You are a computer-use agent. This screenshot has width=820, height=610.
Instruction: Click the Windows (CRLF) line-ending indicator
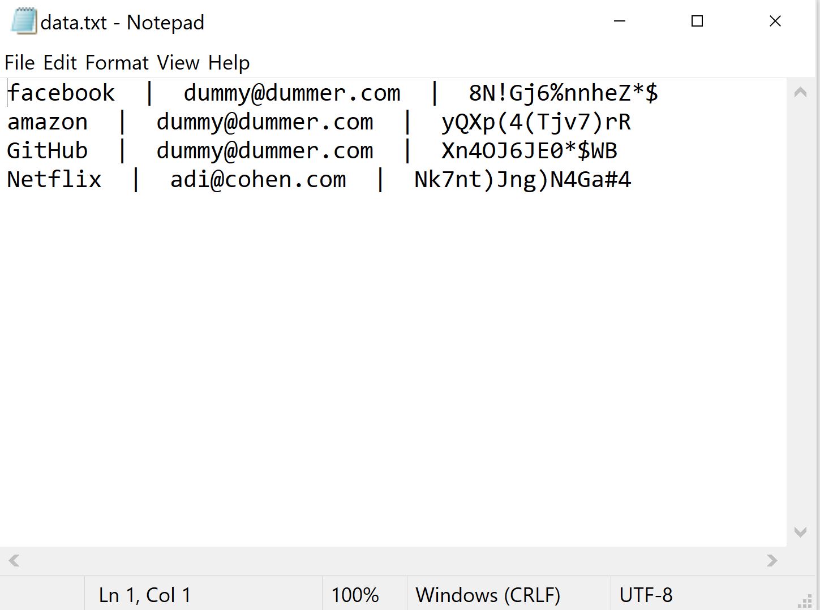tap(488, 595)
